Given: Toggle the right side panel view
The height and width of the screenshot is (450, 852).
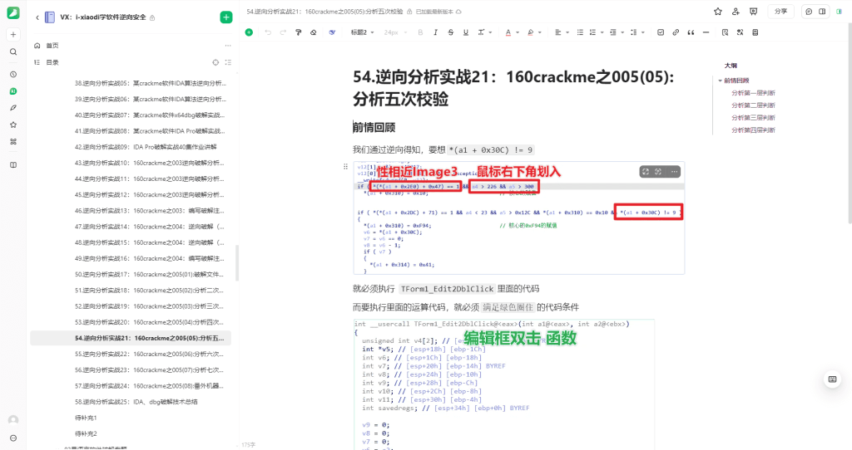Looking at the screenshot, I should [x=822, y=12].
